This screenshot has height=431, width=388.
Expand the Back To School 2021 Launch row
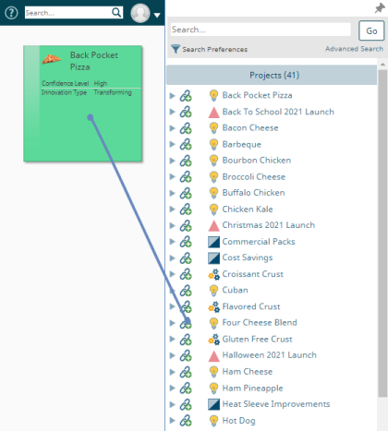point(173,112)
